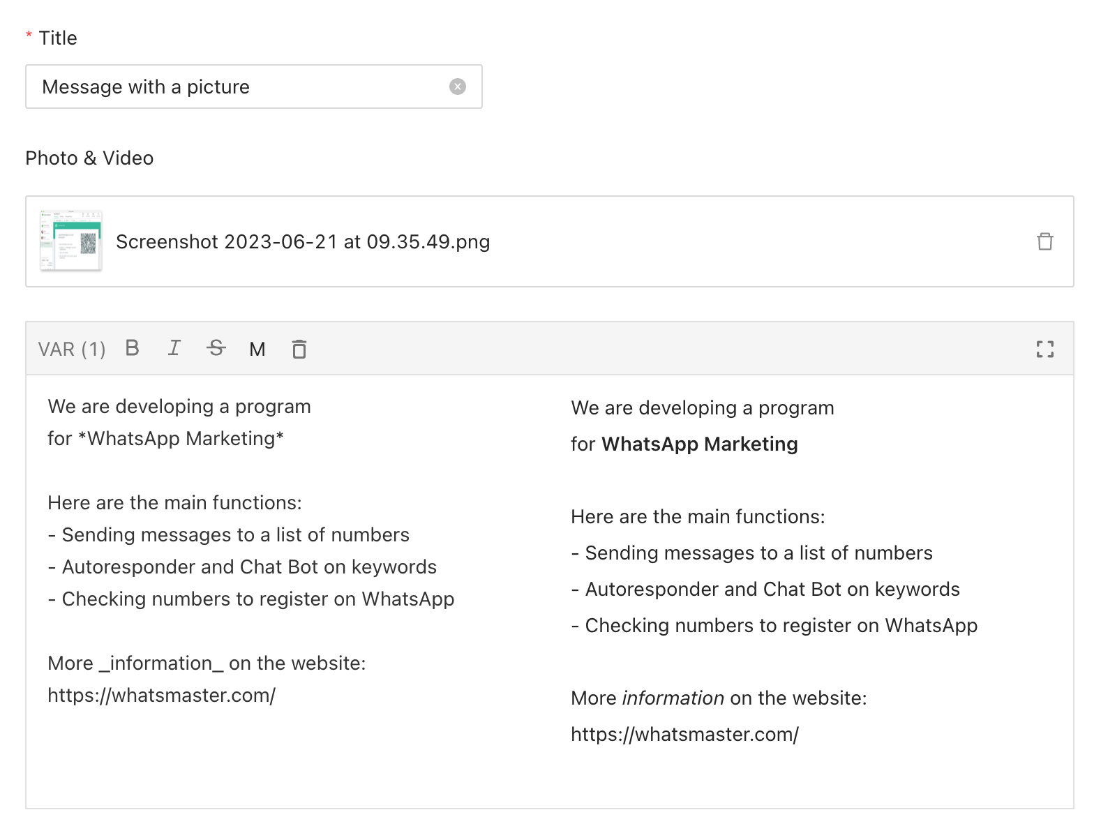Apply monospace M formatting
The width and height of the screenshot is (1101, 840).
[257, 349]
